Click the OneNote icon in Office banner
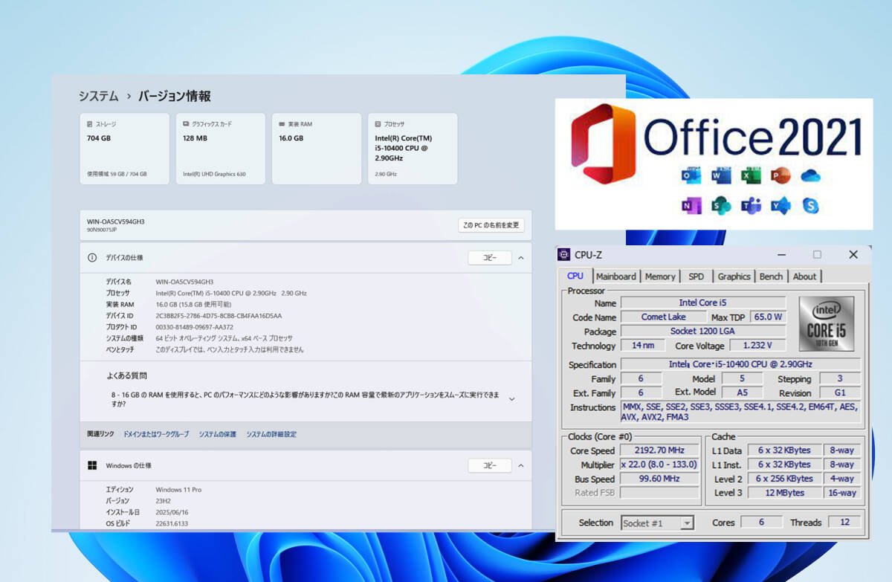Image resolution: width=892 pixels, height=582 pixels. (691, 206)
